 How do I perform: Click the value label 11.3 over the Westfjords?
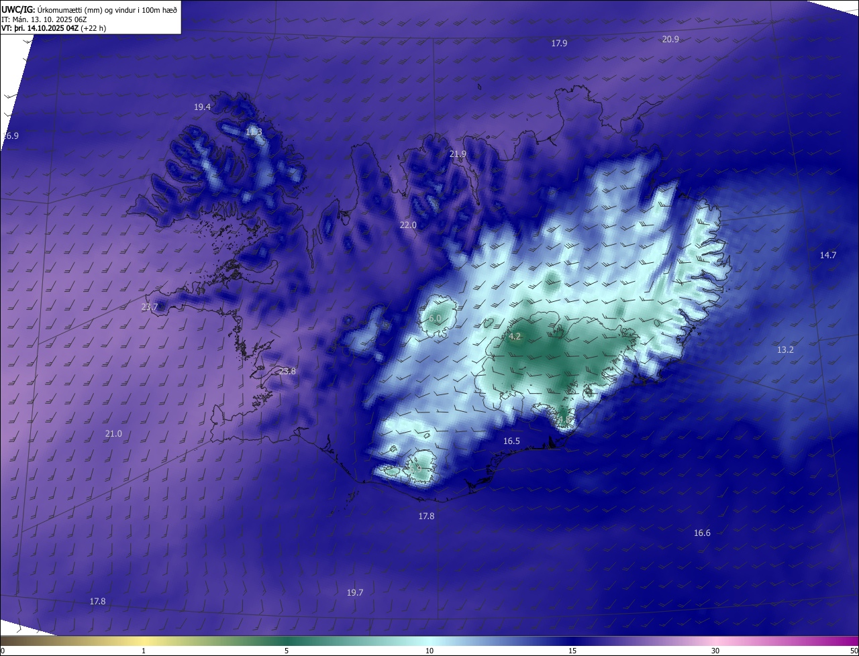coord(254,132)
